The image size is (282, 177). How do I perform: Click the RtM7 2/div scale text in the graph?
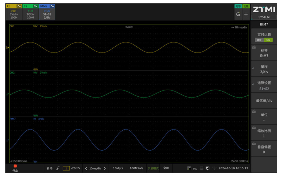tap(41, 119)
